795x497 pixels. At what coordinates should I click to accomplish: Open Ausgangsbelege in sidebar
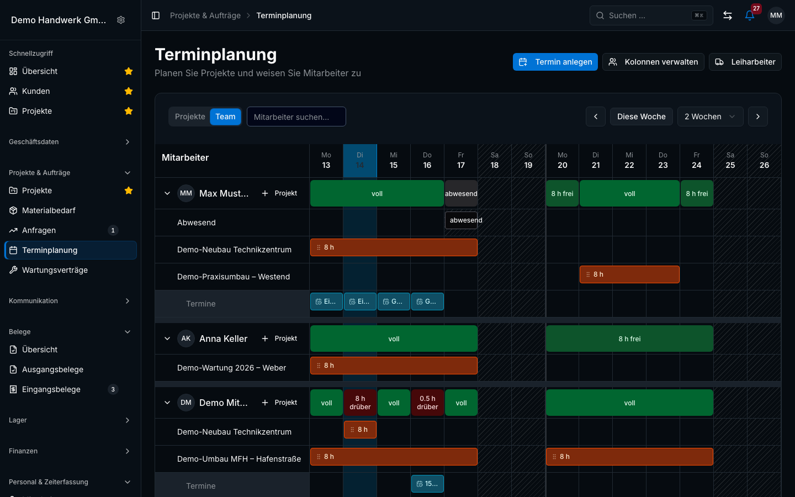pos(71,369)
